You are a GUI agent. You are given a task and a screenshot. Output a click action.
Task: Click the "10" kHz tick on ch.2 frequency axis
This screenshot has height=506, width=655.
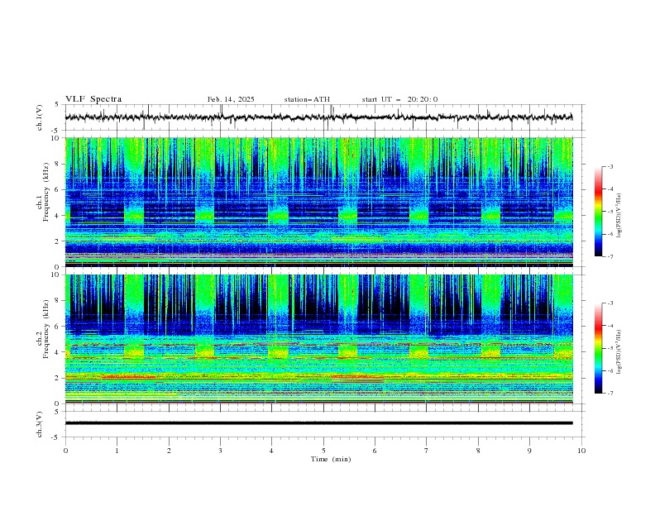tap(56, 274)
